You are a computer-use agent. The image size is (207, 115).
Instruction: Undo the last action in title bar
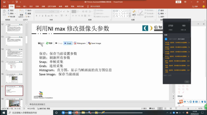coord(8,2)
